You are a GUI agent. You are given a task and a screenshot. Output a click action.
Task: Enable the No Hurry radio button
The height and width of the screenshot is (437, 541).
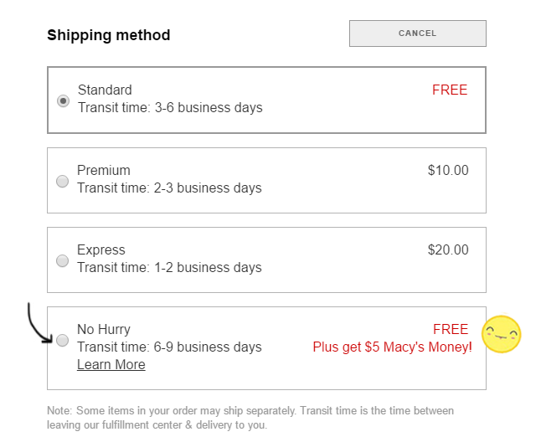tap(62, 340)
